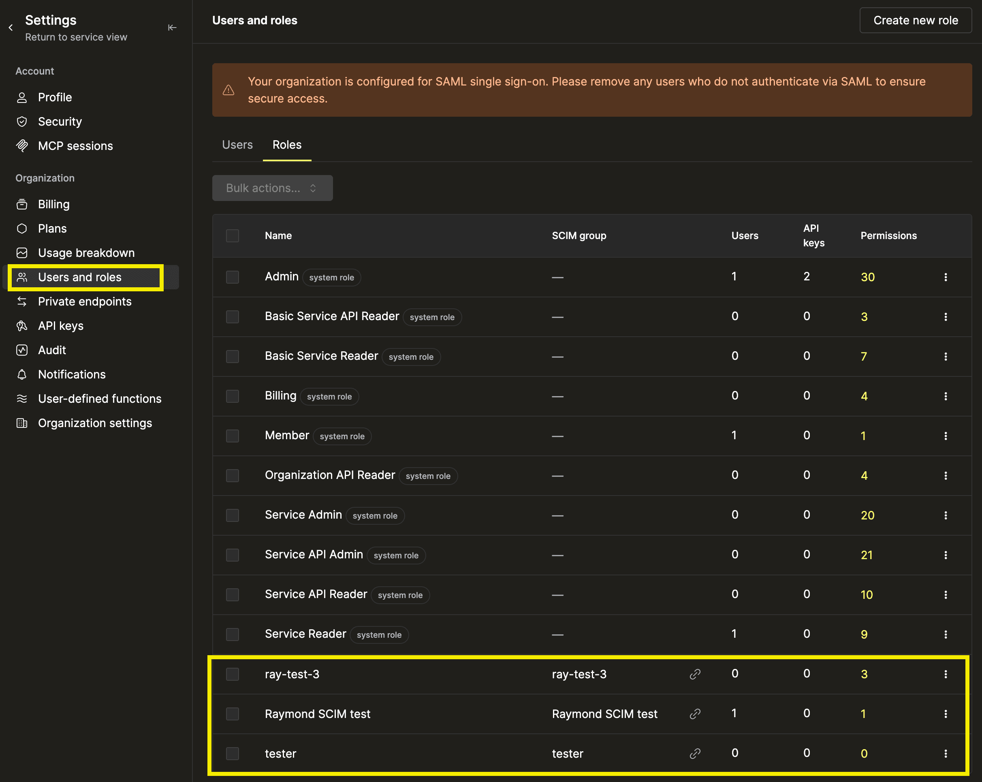This screenshot has width=982, height=782.
Task: Open the 20 permissions link for Service Admin
Action: pyautogui.click(x=868, y=515)
